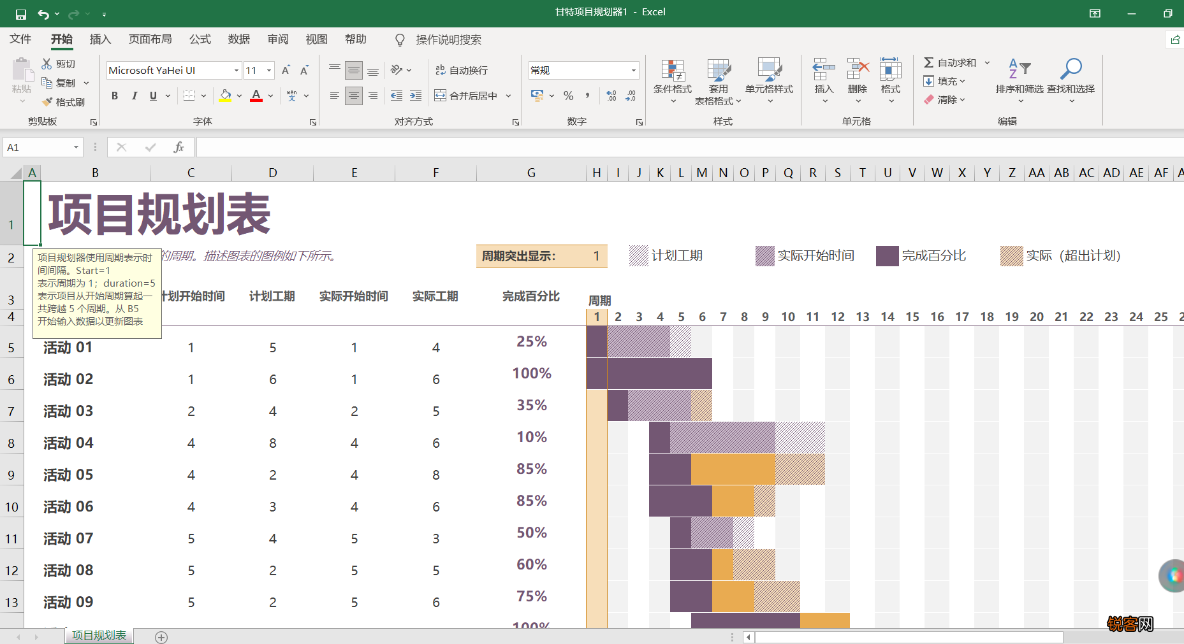Image resolution: width=1184 pixels, height=644 pixels.
Task: Click the Cut (剪切) scissors icon
Action: click(x=47, y=64)
